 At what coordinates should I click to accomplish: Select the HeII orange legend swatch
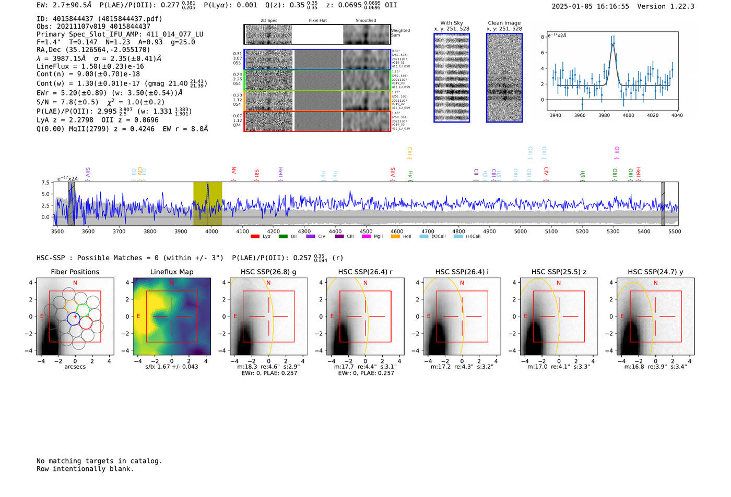[x=395, y=236]
